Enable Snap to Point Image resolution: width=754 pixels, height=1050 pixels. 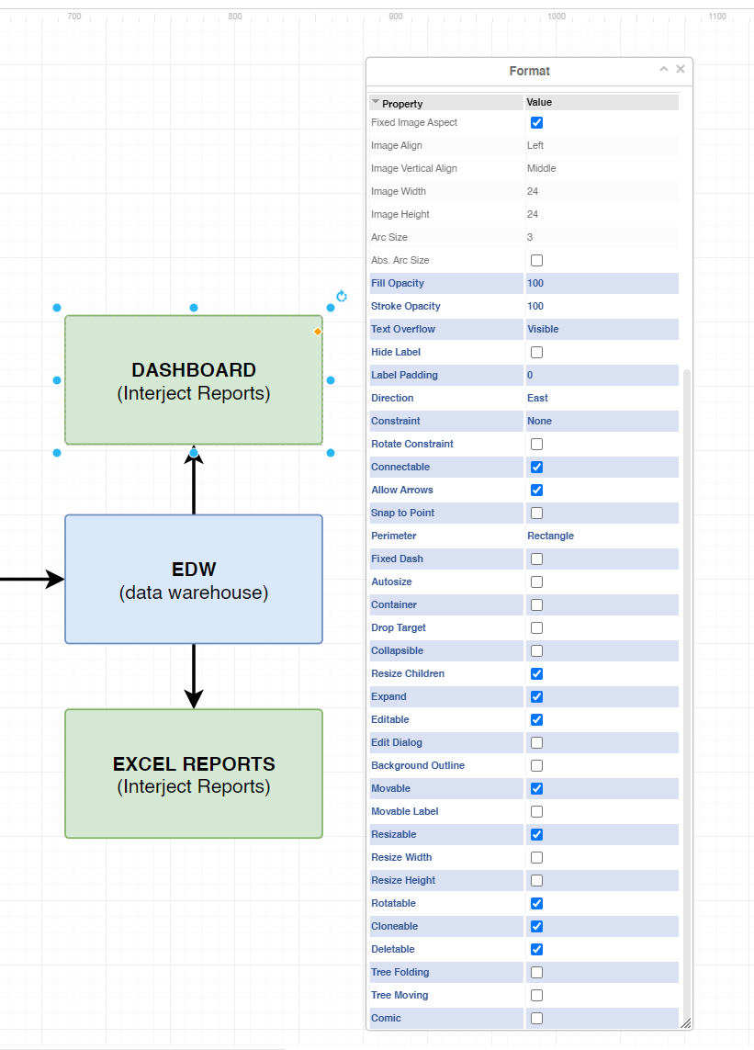tap(537, 513)
